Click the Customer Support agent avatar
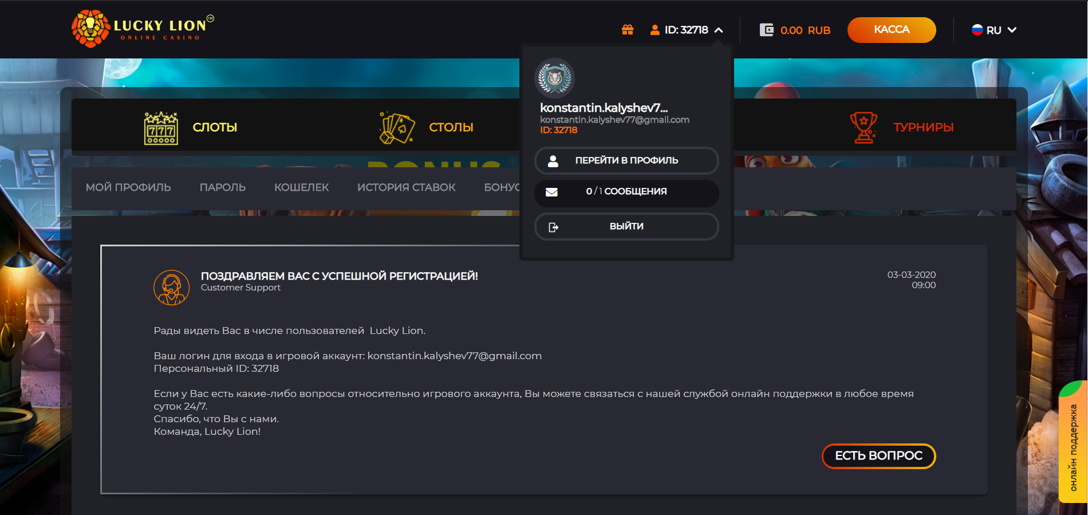Screen dimensions: 1088x515 point(172,288)
